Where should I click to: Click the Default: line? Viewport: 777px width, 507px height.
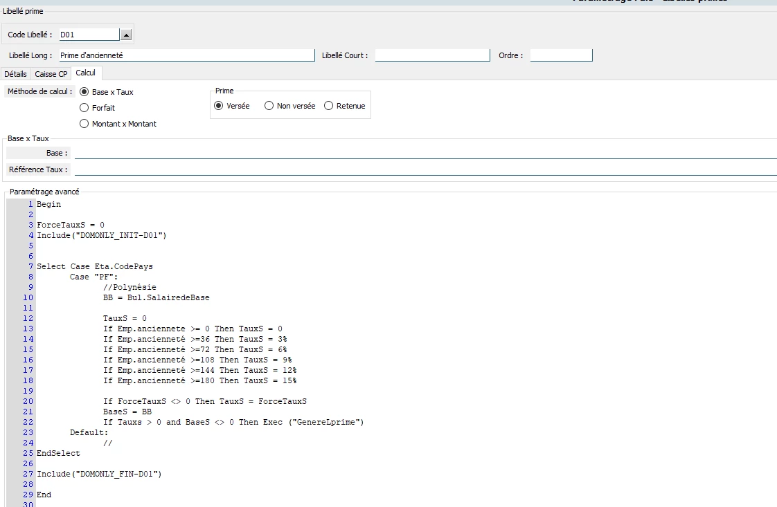tap(89, 433)
